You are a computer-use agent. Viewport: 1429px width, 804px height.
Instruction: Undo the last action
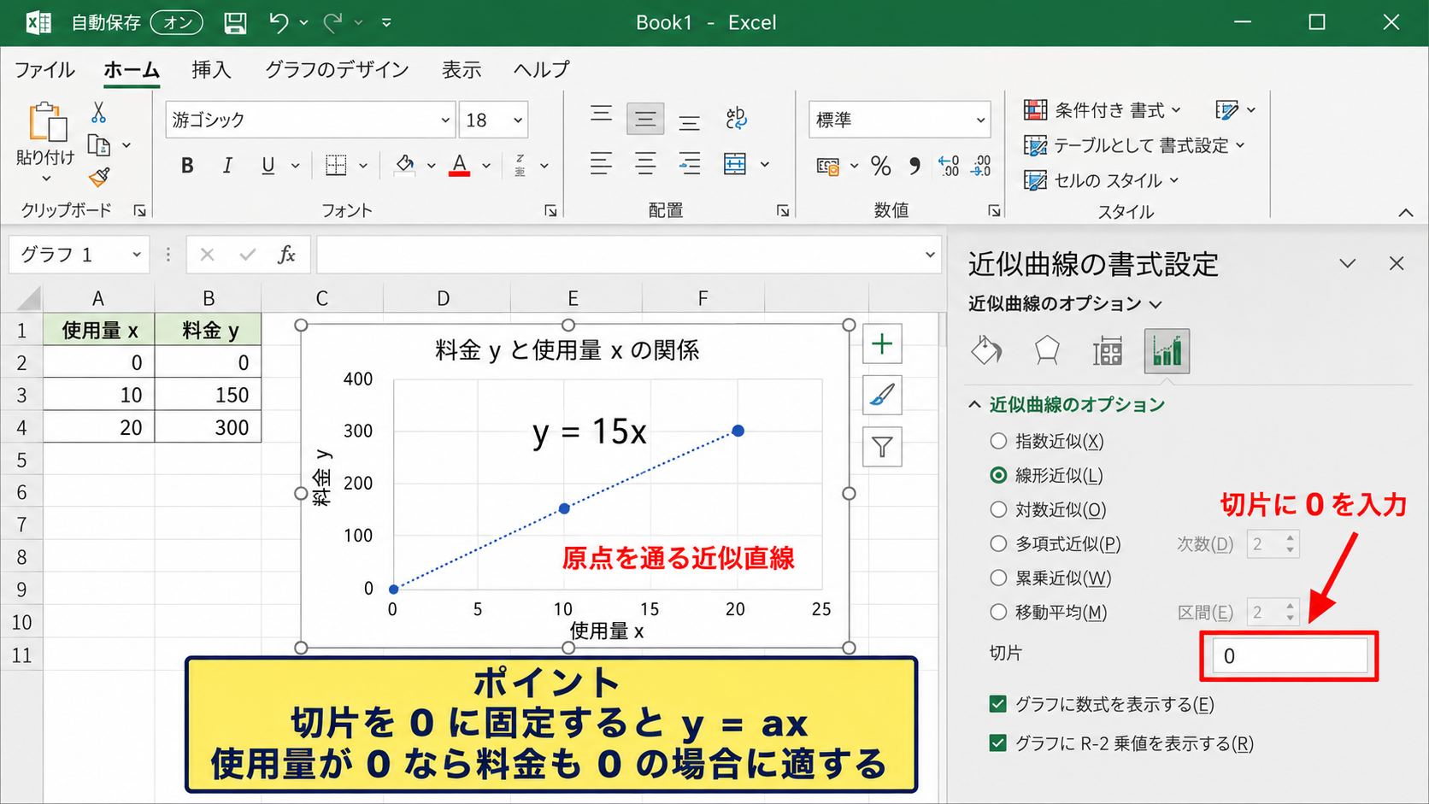point(279,23)
